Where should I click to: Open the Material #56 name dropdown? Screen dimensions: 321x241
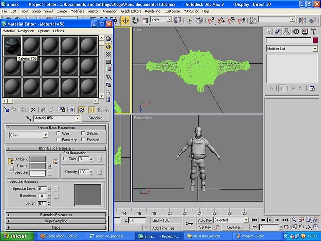pos(57,118)
